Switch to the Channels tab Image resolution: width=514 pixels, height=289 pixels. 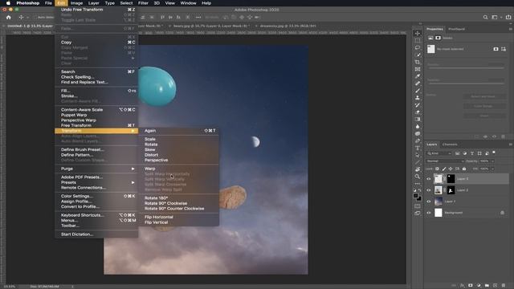point(450,144)
